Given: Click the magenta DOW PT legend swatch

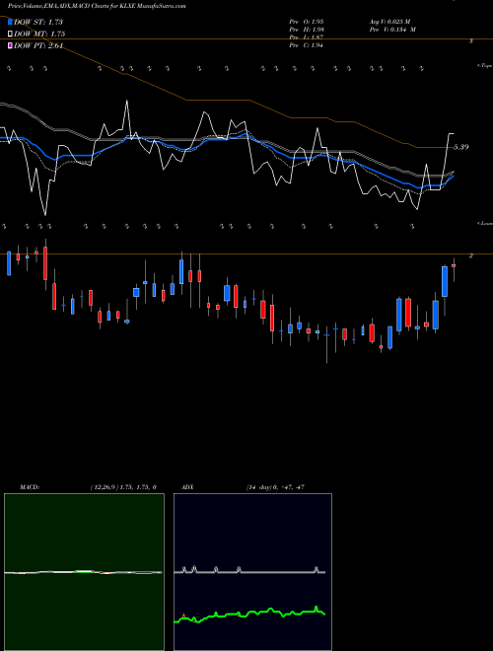Looking at the screenshot, I should pos(11,45).
